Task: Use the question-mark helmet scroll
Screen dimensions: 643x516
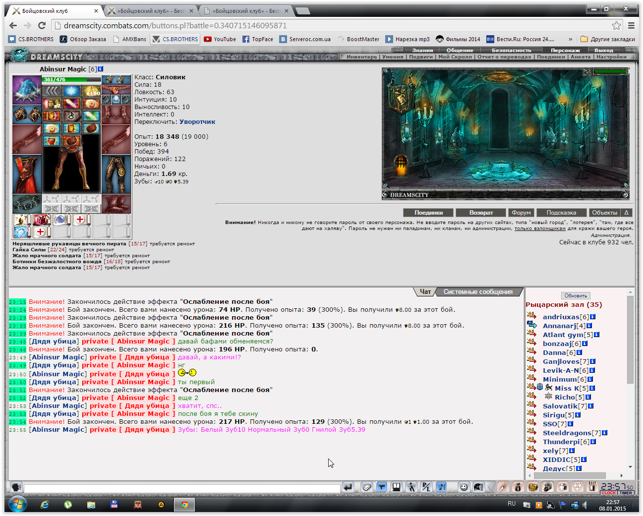Action: point(22,220)
